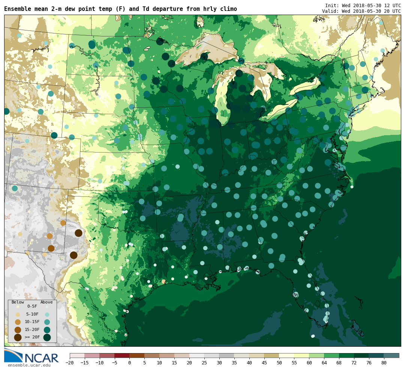Screen dimensions: 405x370
Task: Click the 60 to 64 light green colorbar segment
Action: pyautogui.click(x=316, y=355)
